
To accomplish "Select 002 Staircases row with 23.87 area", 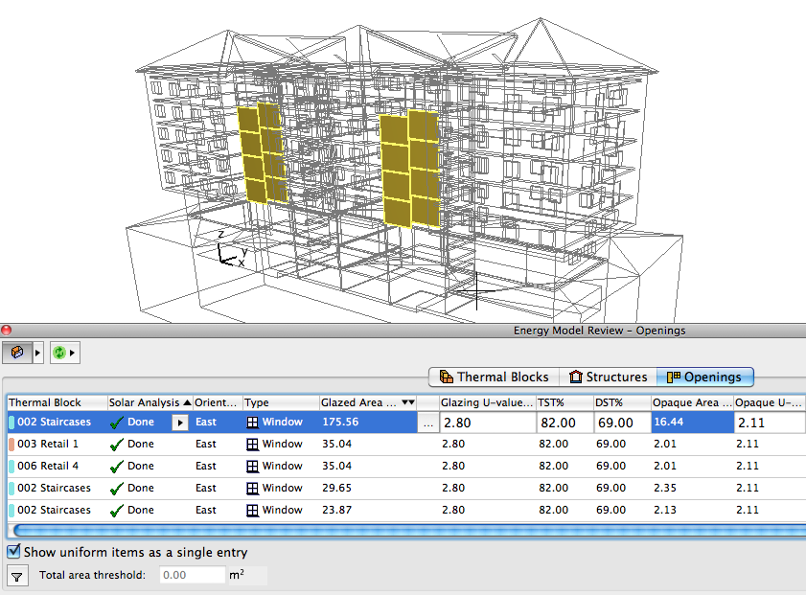I will click(406, 511).
